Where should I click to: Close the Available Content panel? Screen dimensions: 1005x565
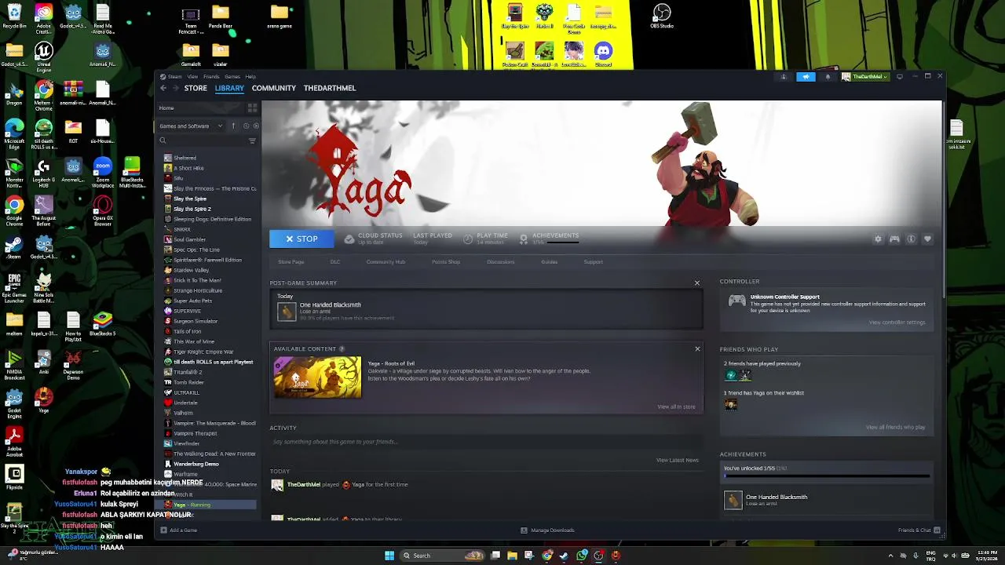697,348
